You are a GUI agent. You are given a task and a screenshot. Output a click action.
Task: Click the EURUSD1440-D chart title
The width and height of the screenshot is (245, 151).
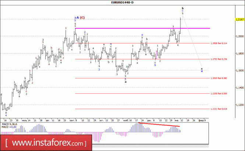click(122, 2)
